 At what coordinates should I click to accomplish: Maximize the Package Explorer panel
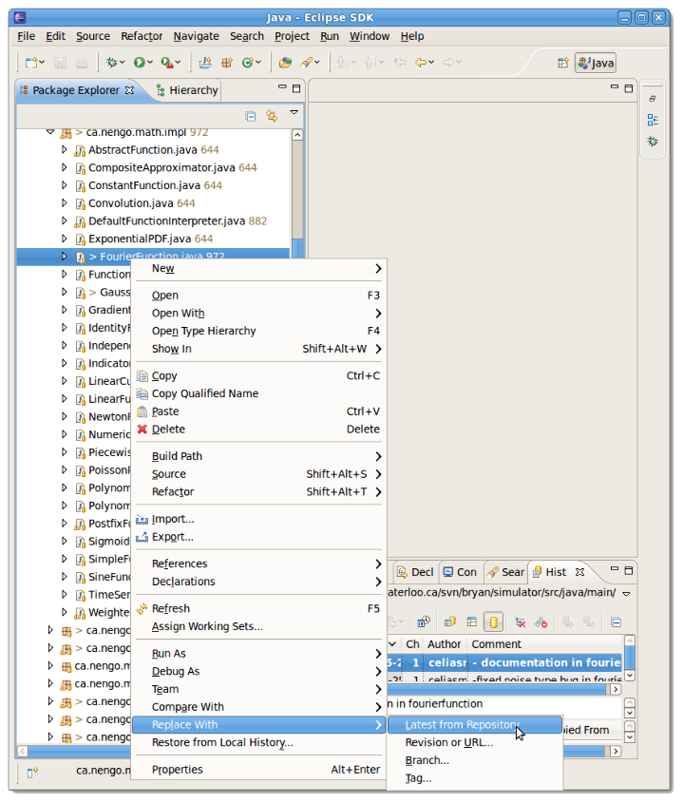click(296, 88)
